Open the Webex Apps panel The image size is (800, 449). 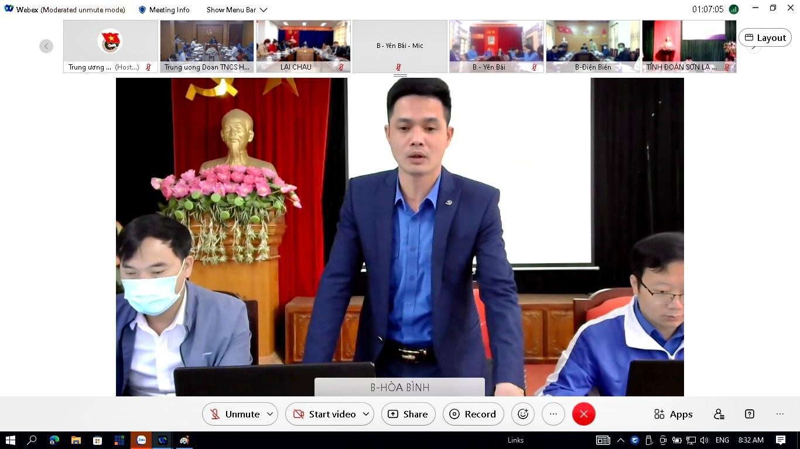(673, 414)
